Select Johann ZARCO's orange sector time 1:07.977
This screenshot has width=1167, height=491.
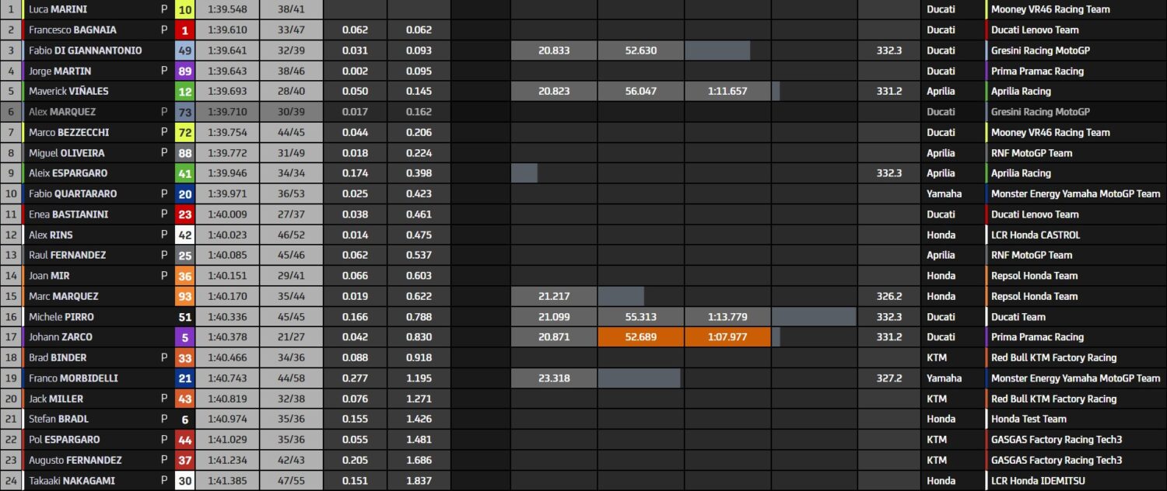[x=727, y=337]
